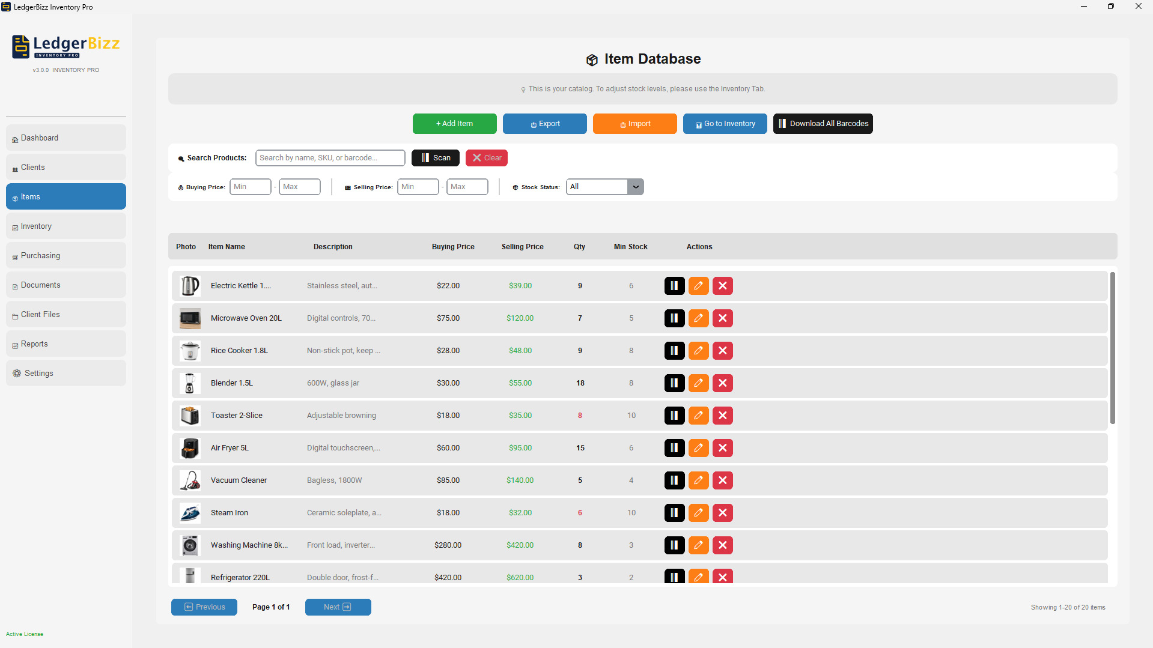Open the Electric Kettle photo thumbnail
Image resolution: width=1153 pixels, height=648 pixels.
coord(190,286)
